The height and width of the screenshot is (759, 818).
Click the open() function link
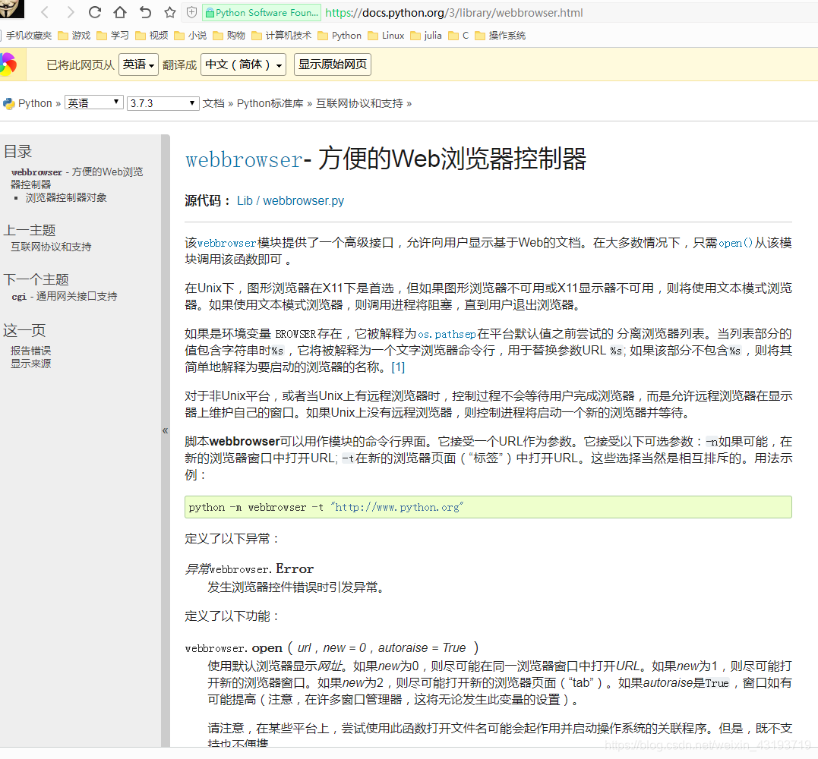click(x=735, y=243)
